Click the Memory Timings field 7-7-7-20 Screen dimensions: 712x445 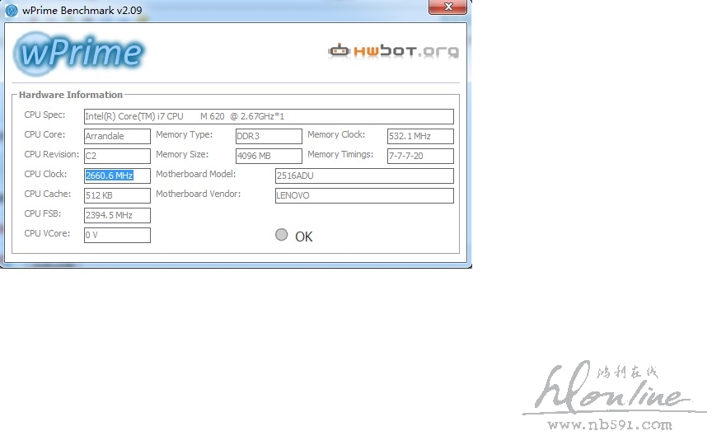(x=420, y=156)
